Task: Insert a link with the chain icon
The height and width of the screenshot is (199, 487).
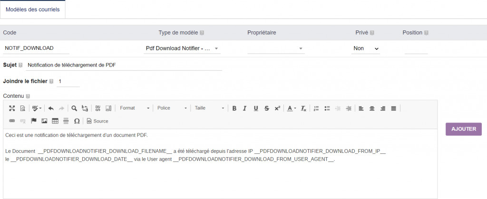Action: (x=12, y=121)
